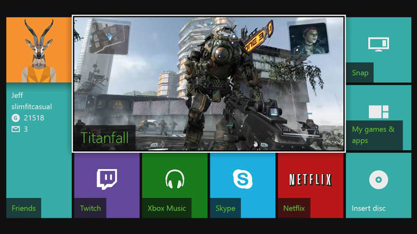
Task: Click the Insert disc text label
Action: click(369, 208)
